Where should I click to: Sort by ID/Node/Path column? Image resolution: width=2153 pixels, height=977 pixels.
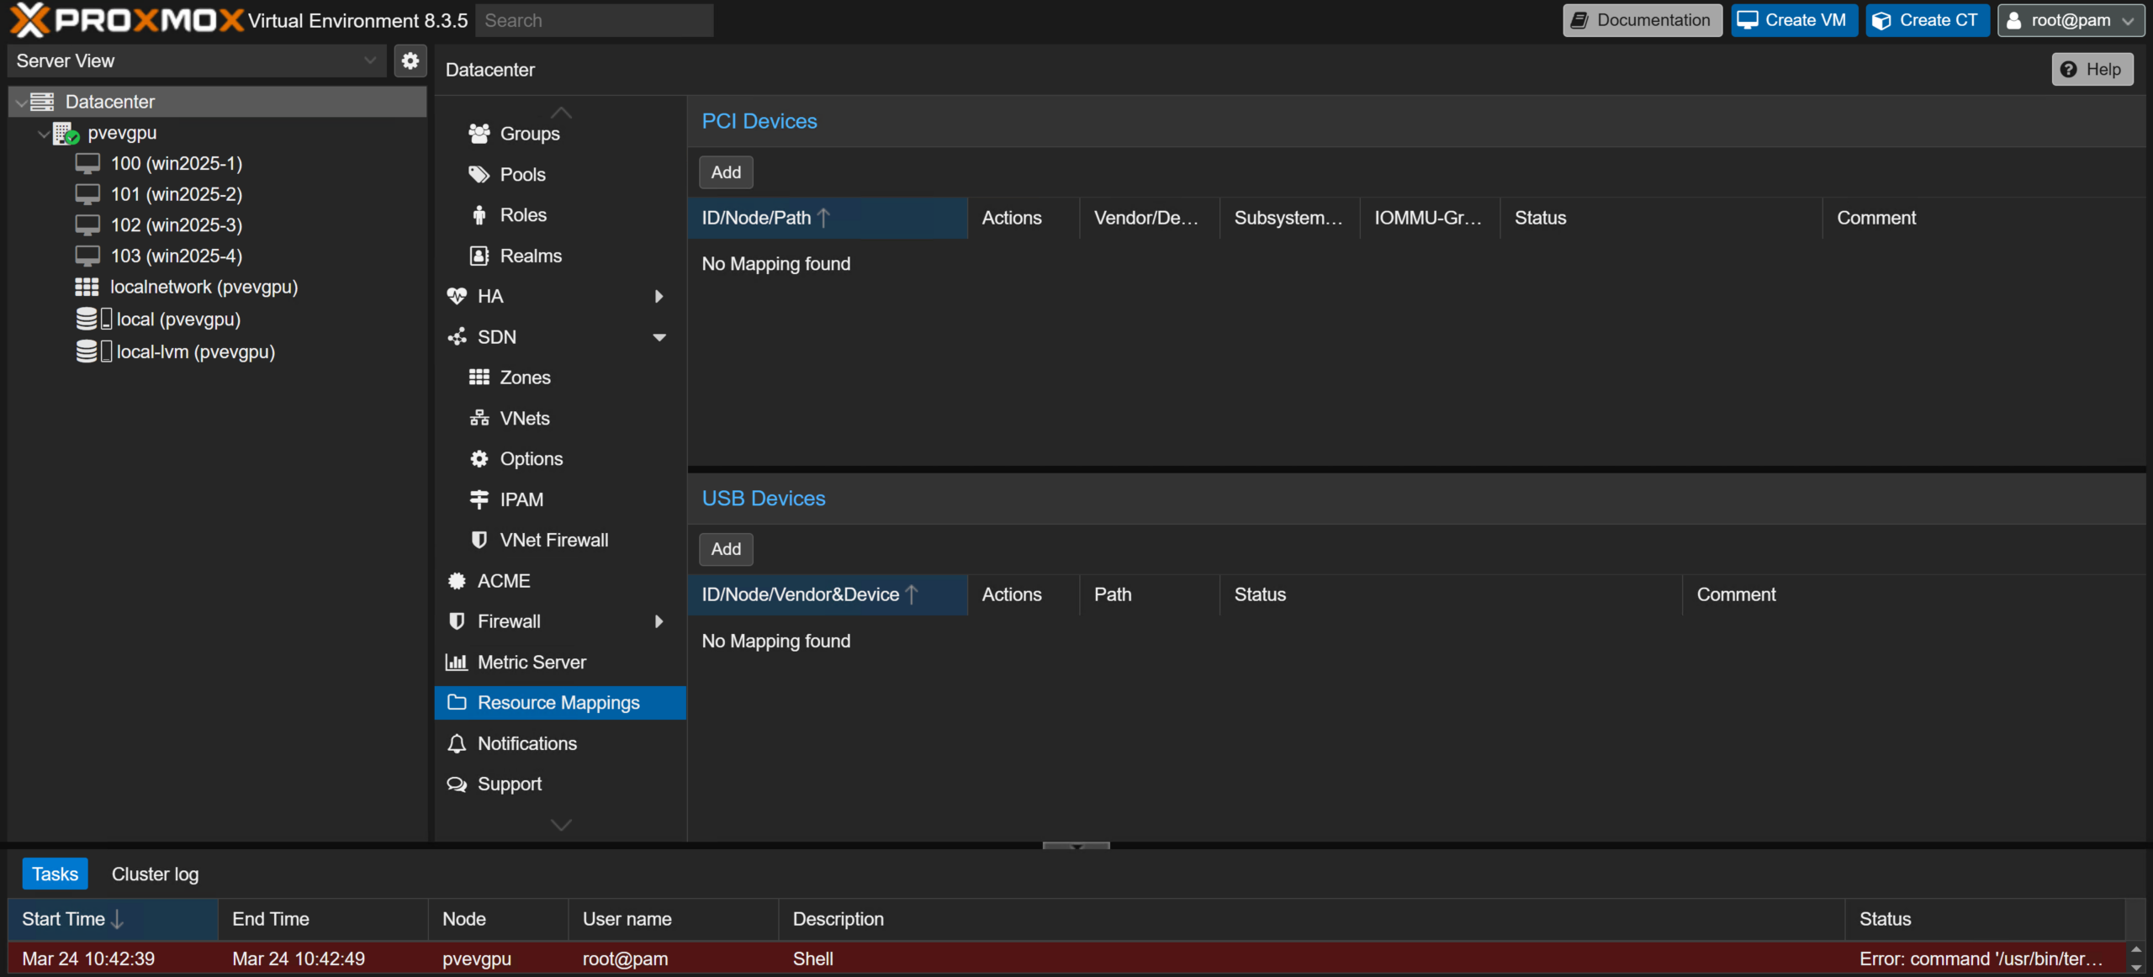pyautogui.click(x=828, y=218)
